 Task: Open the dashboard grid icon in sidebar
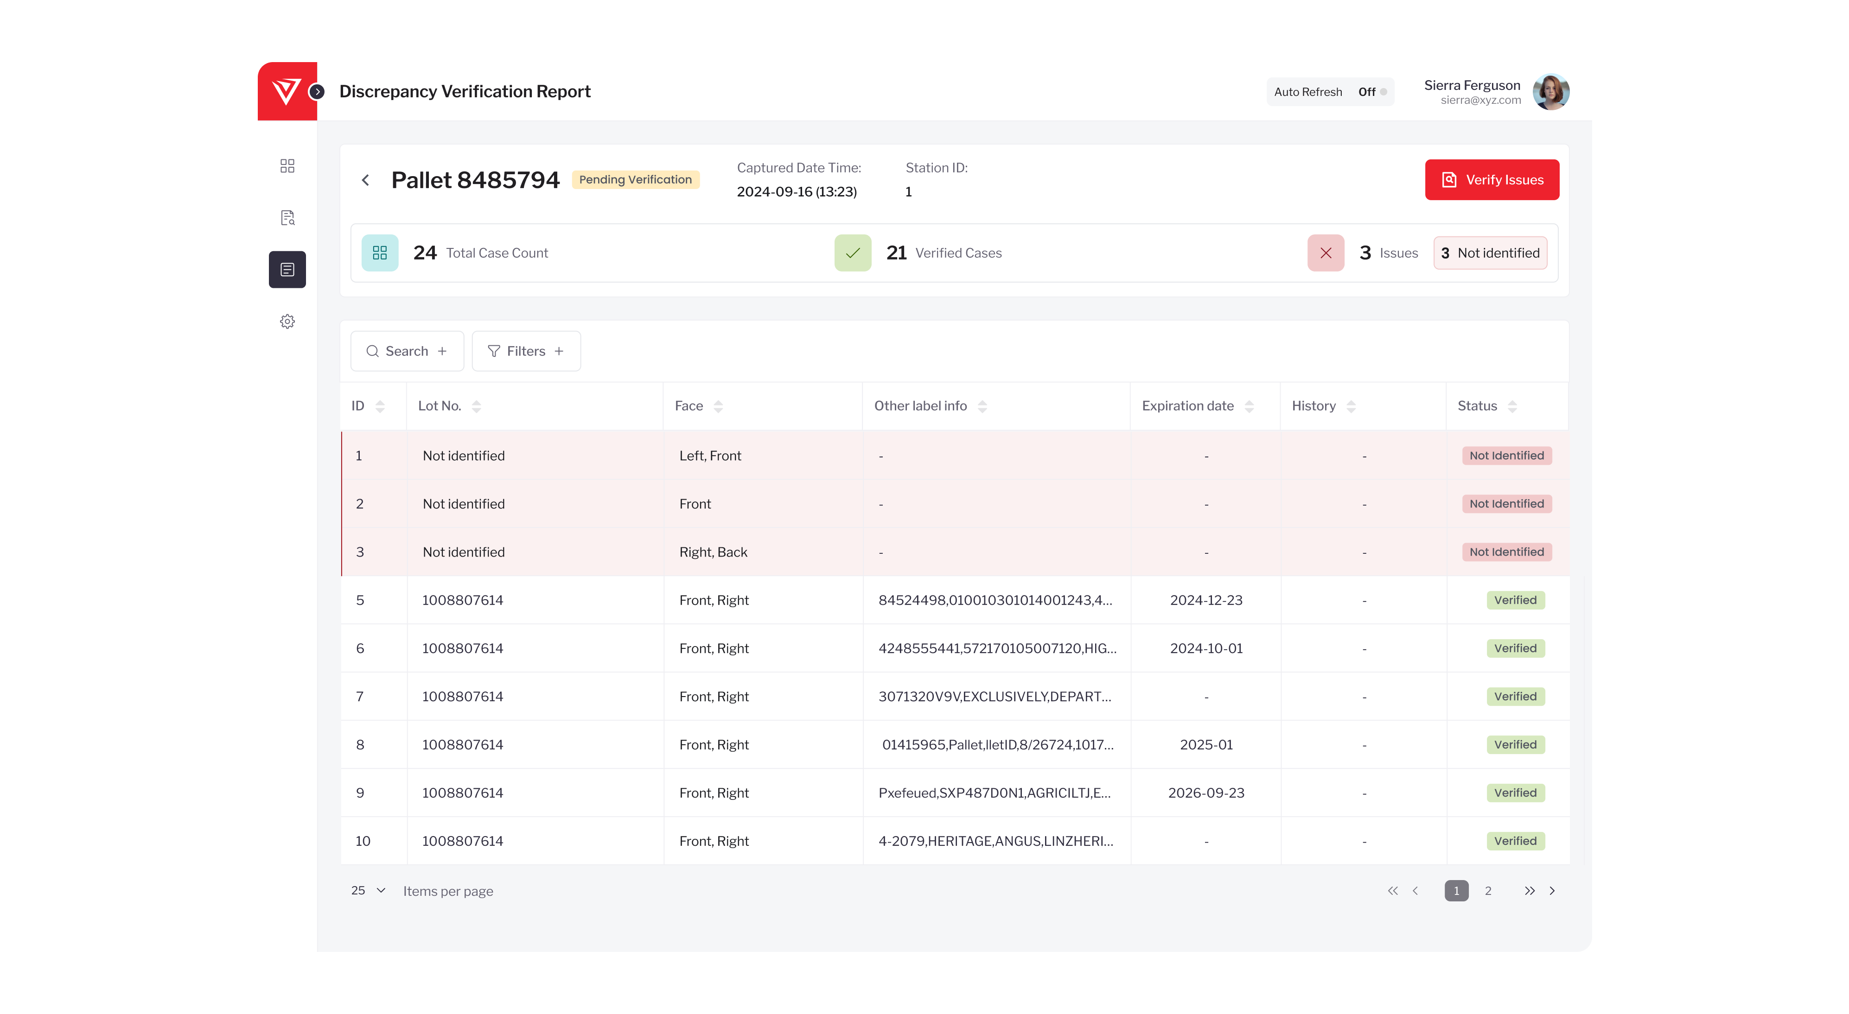(x=287, y=165)
